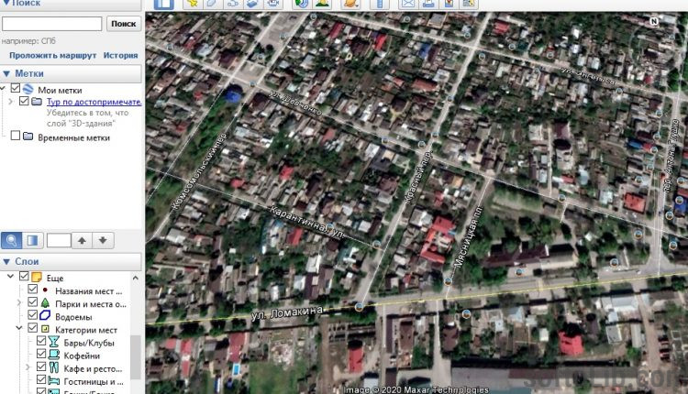Click the Бары/Клубы cocktail glass icon
Screen dimensions: 688x394
pyautogui.click(x=53, y=342)
